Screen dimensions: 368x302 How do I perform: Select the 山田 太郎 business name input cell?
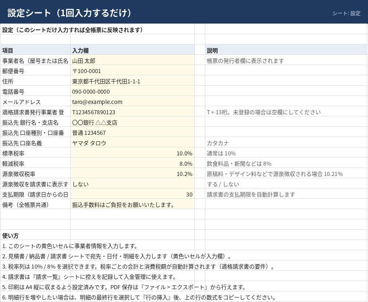coord(132,60)
